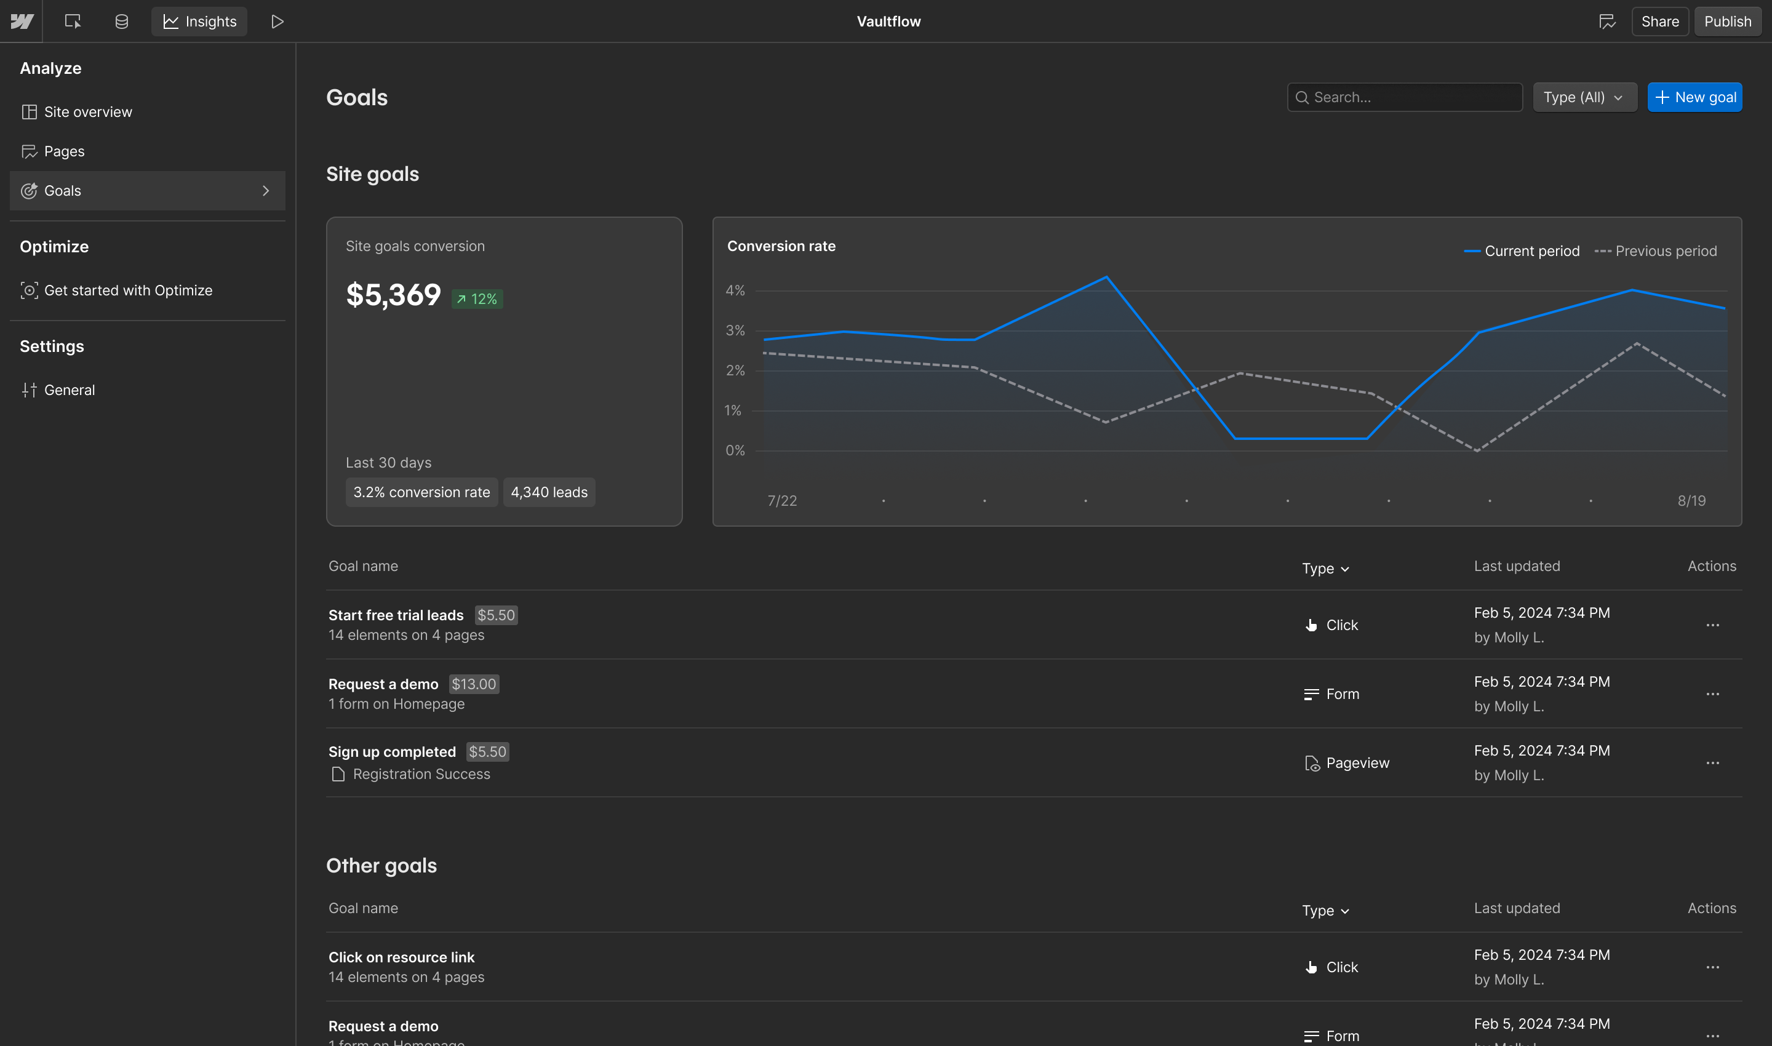Click the $5.50 badge on Start free trial leads
Viewport: 1772px width, 1046px height.
495,615
